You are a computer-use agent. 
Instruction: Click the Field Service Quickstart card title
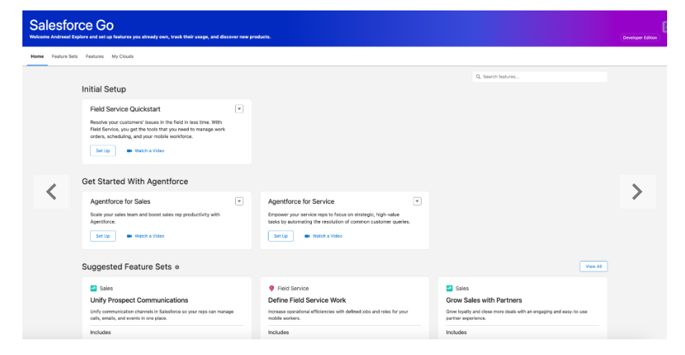point(125,109)
